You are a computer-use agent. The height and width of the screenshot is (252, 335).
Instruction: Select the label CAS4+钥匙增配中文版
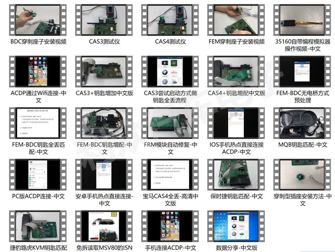pyautogui.click(x=236, y=93)
